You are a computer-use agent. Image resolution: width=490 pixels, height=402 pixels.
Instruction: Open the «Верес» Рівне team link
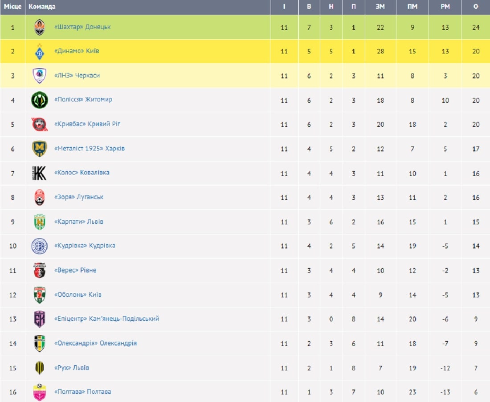coord(75,270)
